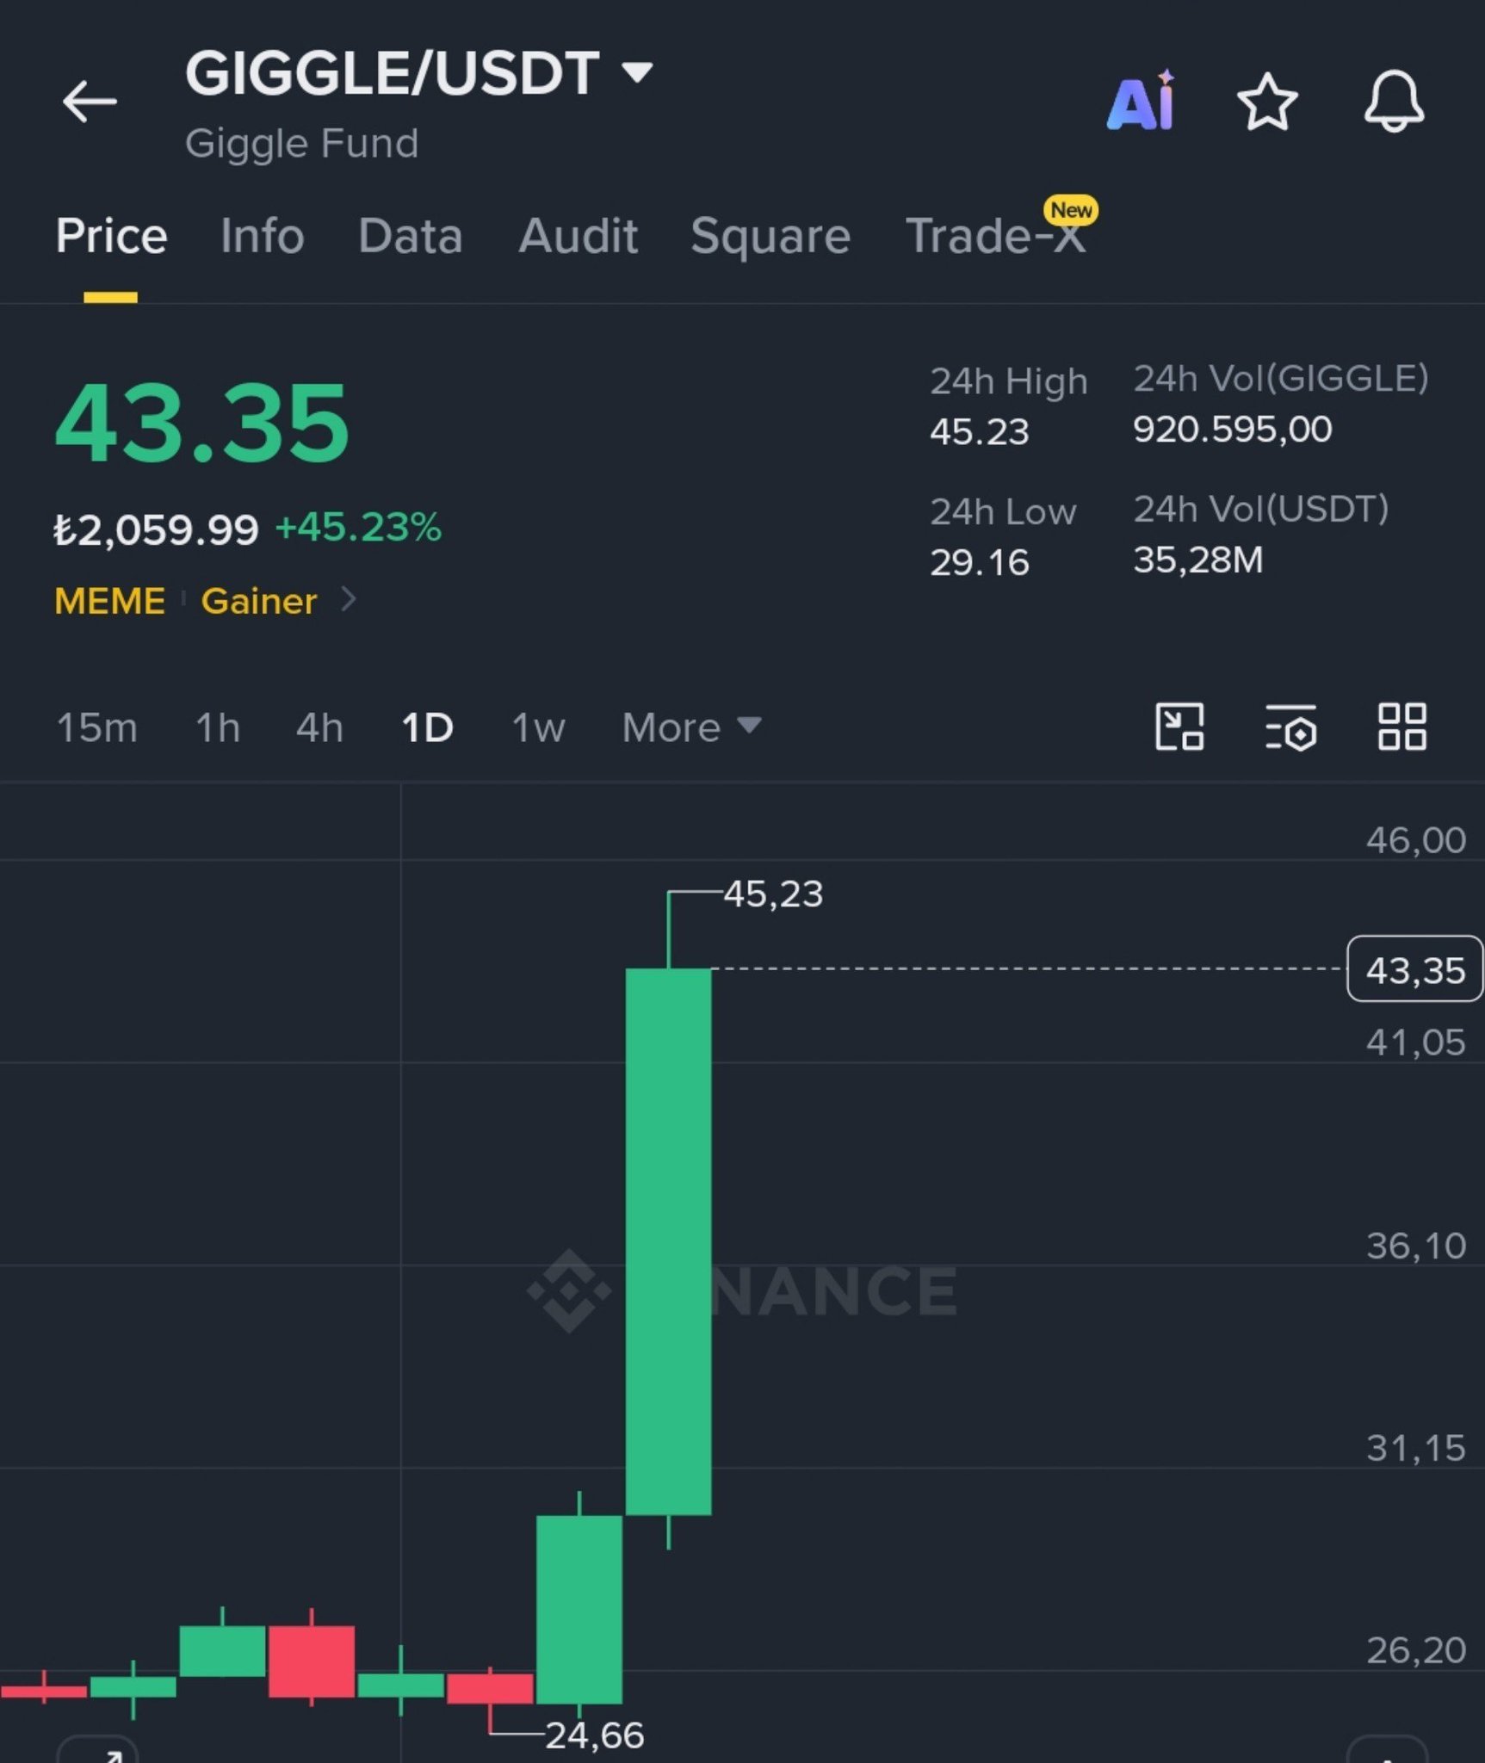Tap the MEME tag link
Viewport: 1485px width, 1763px height.
[x=109, y=601]
